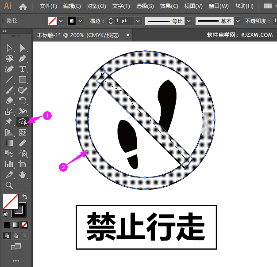This screenshot has width=277, height=267.
Task: Collapse toolbar with double arrow
Action: point(4,31)
